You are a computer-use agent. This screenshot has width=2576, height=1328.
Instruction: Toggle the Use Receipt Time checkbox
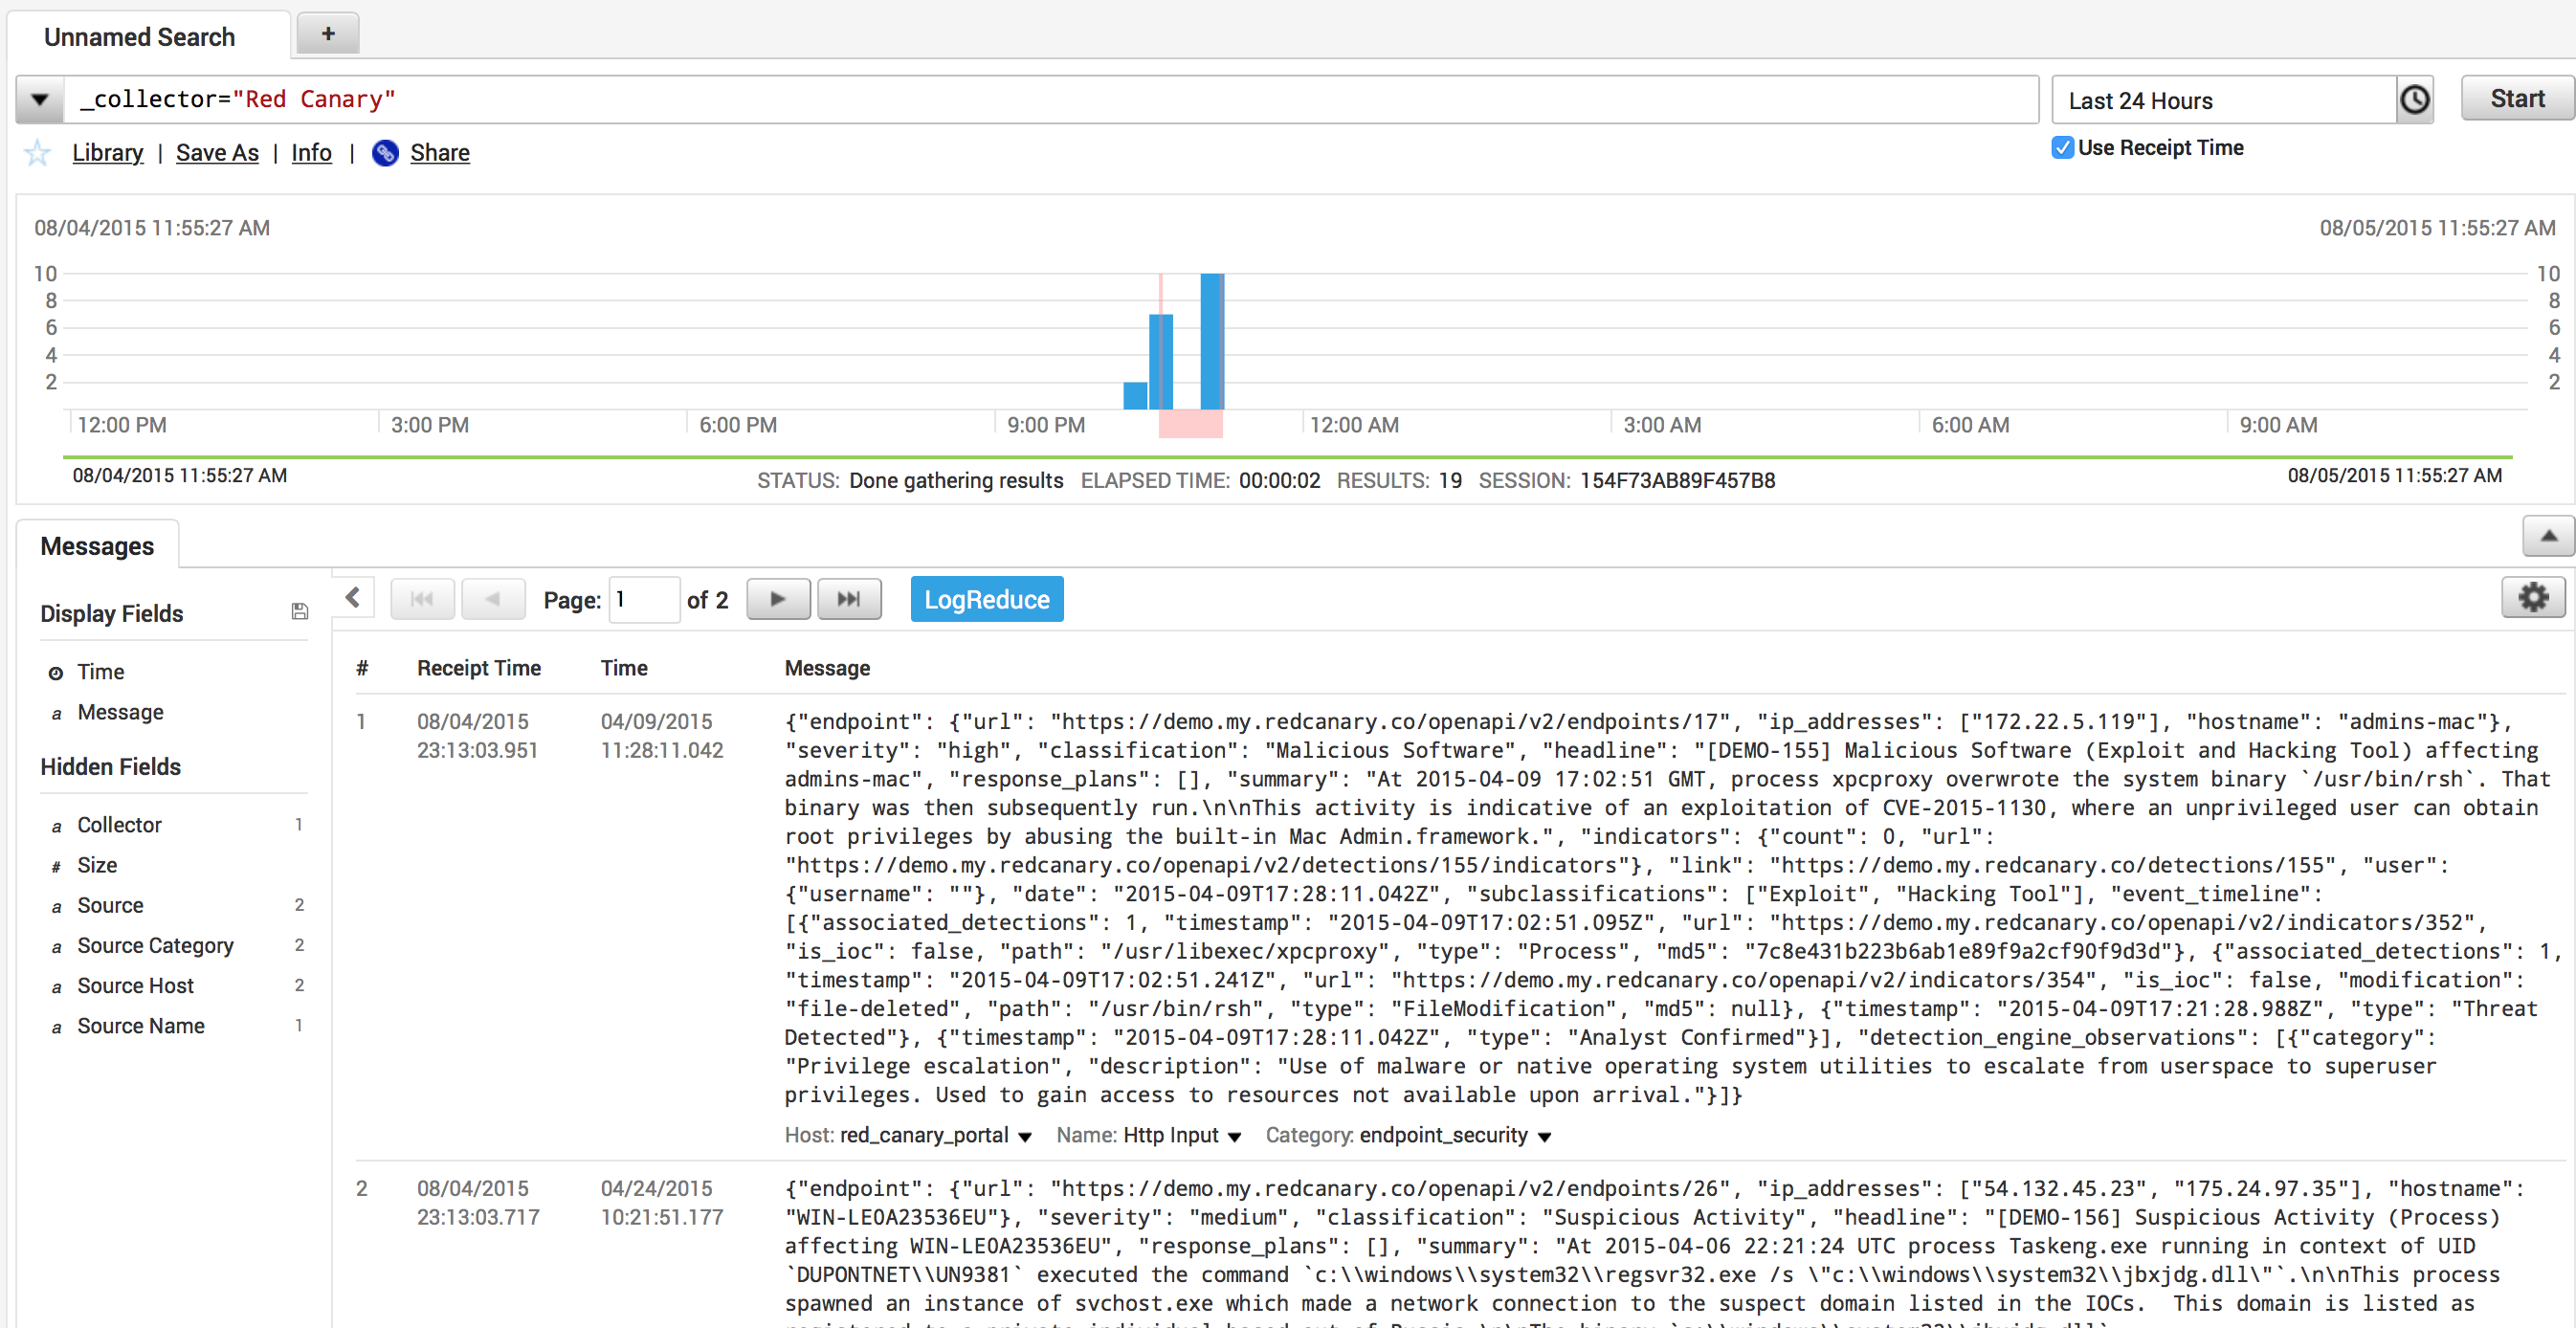coord(2062,148)
